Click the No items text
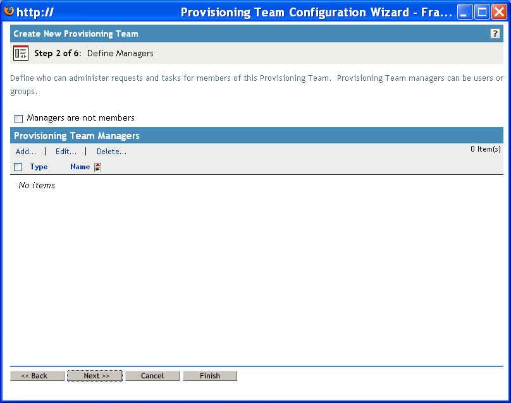 pos(37,185)
